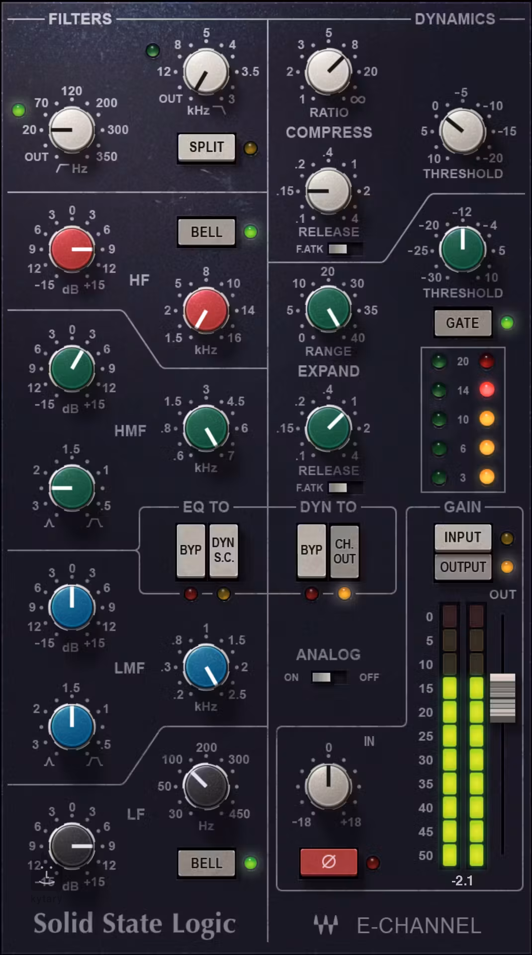
Task: Click the input gain IN knob
Action: click(328, 786)
